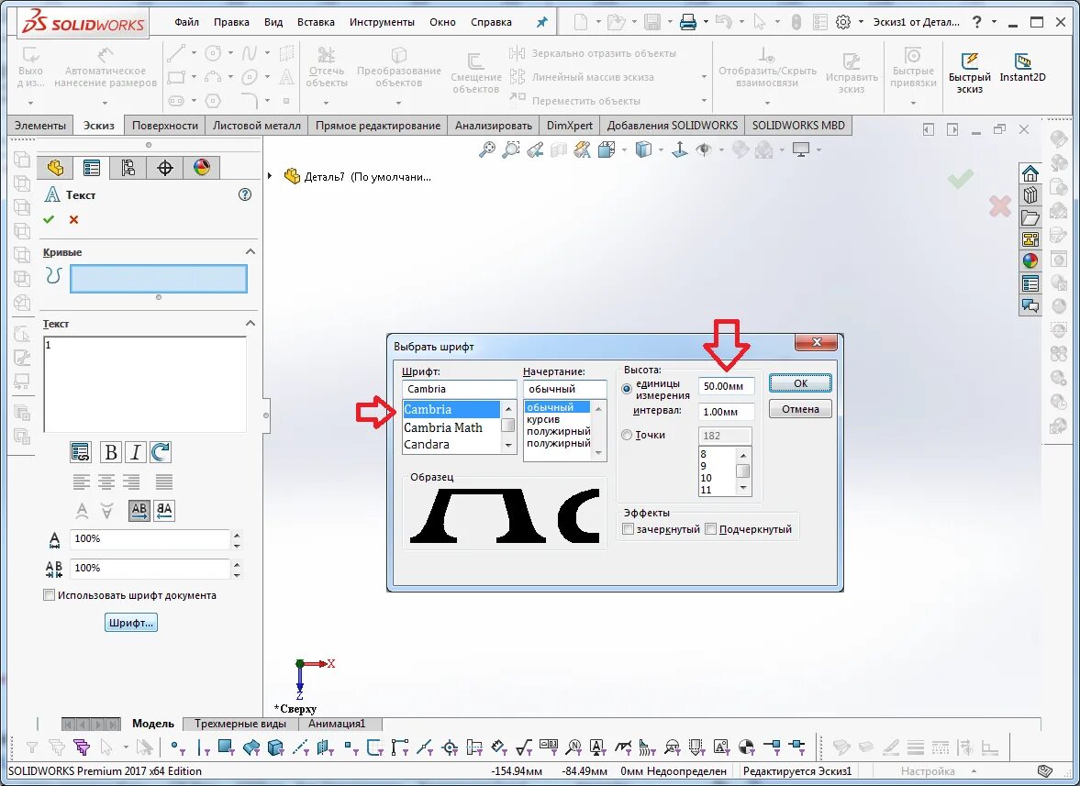This screenshot has width=1080, height=786.
Task: Toggle Instant2D tool
Action: click(1023, 67)
